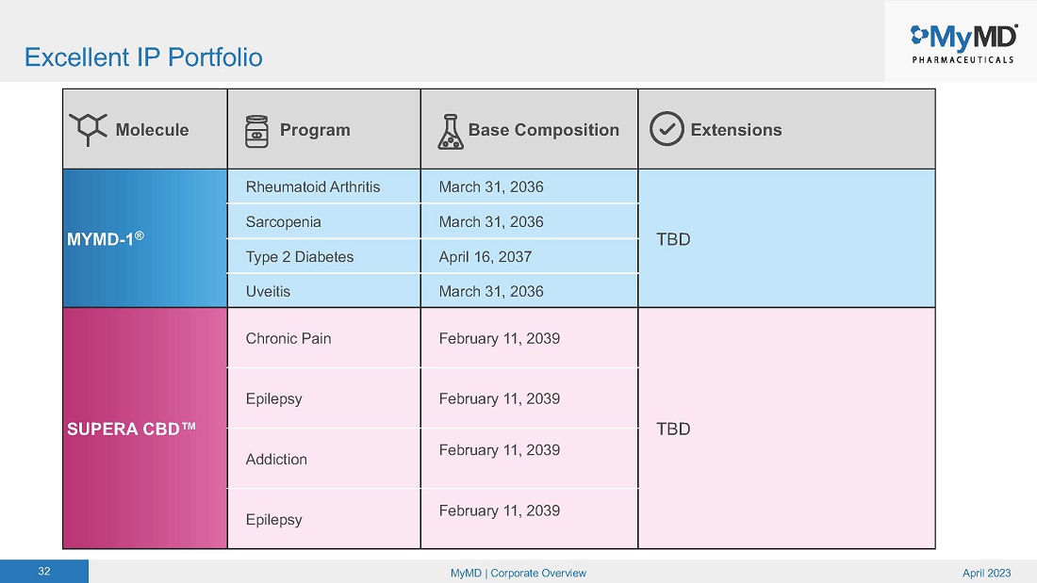1037x583 pixels.
Task: Click the Sarcopenia program entry
Action: (284, 222)
